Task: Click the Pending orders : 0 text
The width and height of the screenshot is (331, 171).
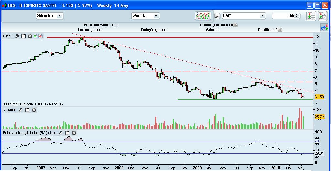Action: click(x=216, y=25)
